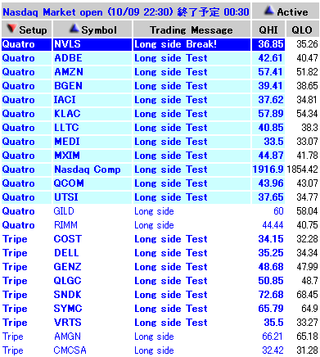The height and width of the screenshot is (357, 320).
Task: Click the blue triangle icon beside Active
Action: click(x=269, y=10)
